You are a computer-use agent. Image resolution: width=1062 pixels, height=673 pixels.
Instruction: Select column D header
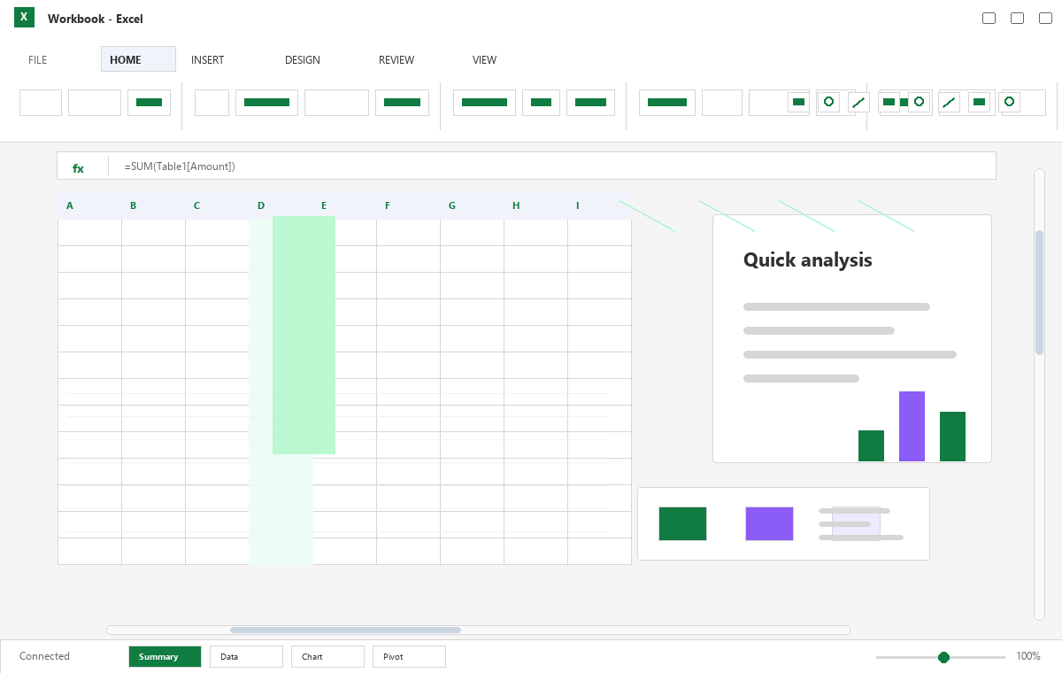261,205
